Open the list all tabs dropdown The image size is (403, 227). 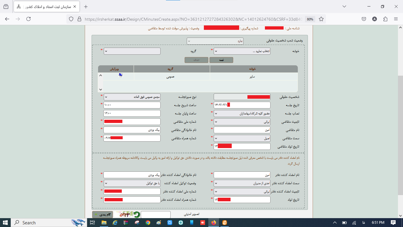point(344,7)
